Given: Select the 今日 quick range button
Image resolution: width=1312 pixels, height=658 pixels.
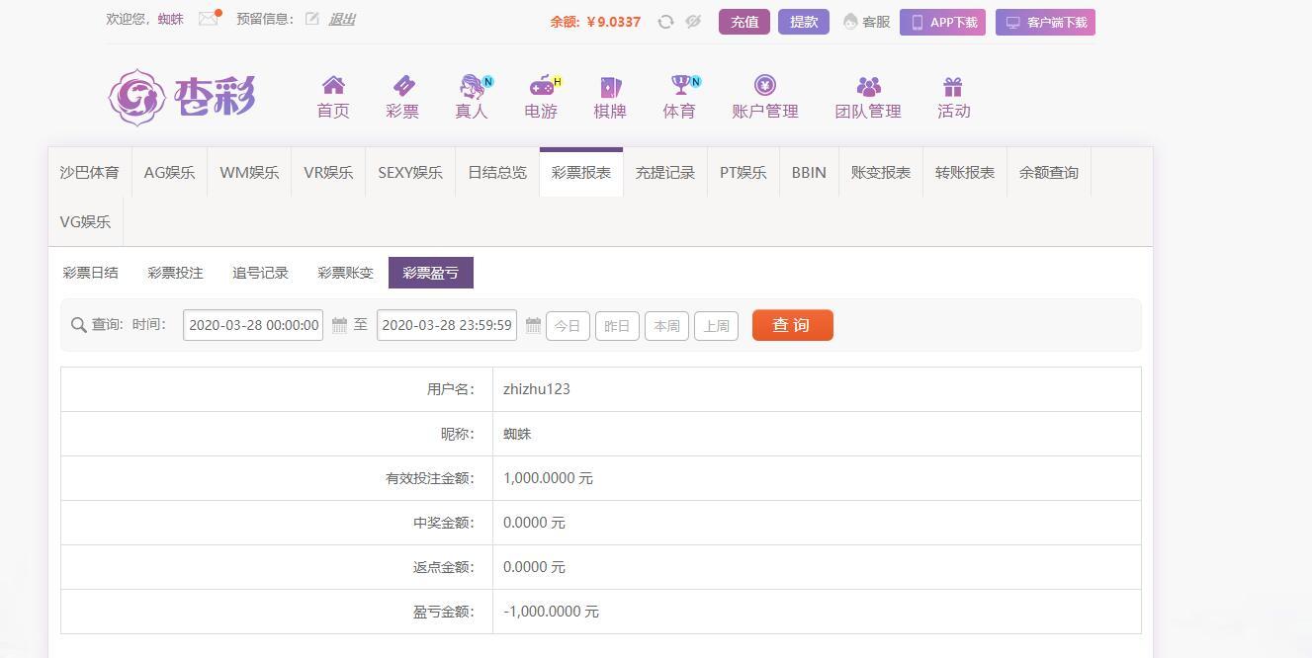Looking at the screenshot, I should coord(568,325).
